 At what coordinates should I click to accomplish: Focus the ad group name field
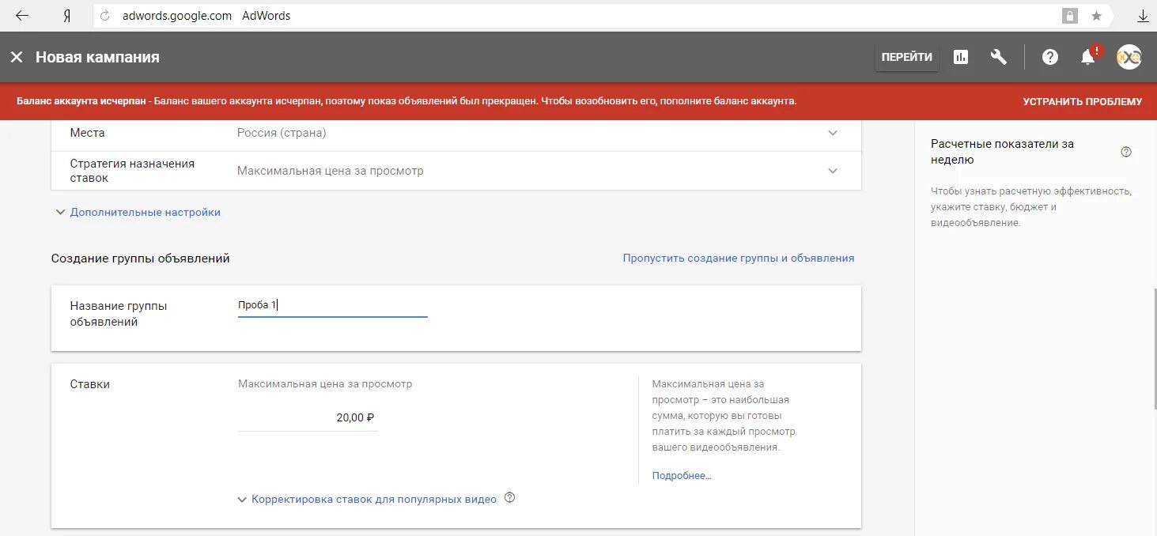[332, 305]
